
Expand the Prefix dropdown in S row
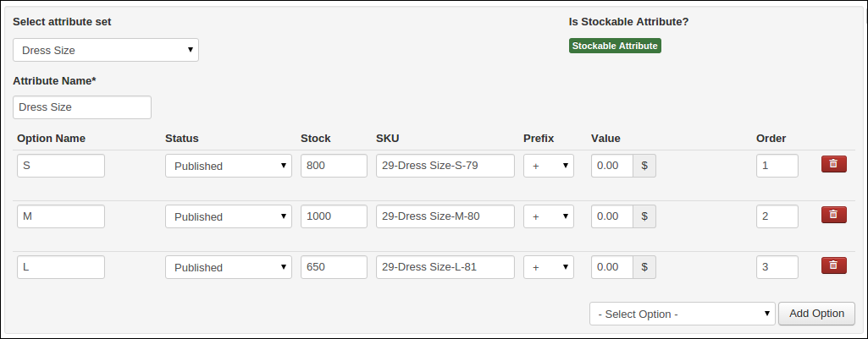point(548,166)
